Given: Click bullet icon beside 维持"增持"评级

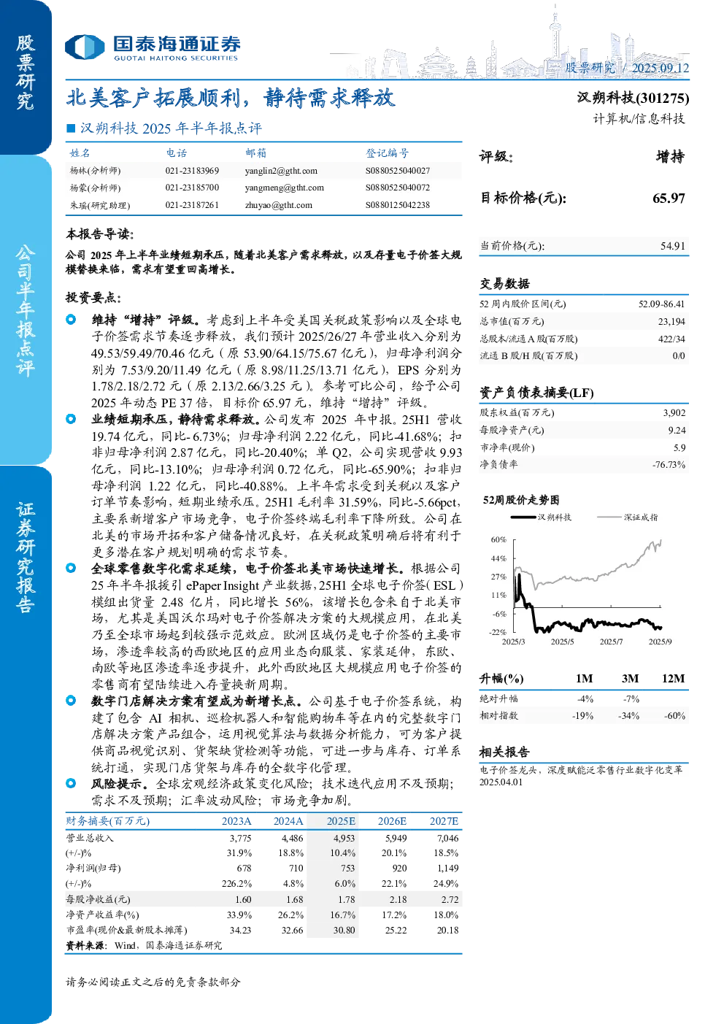Looking at the screenshot, I should [x=71, y=319].
